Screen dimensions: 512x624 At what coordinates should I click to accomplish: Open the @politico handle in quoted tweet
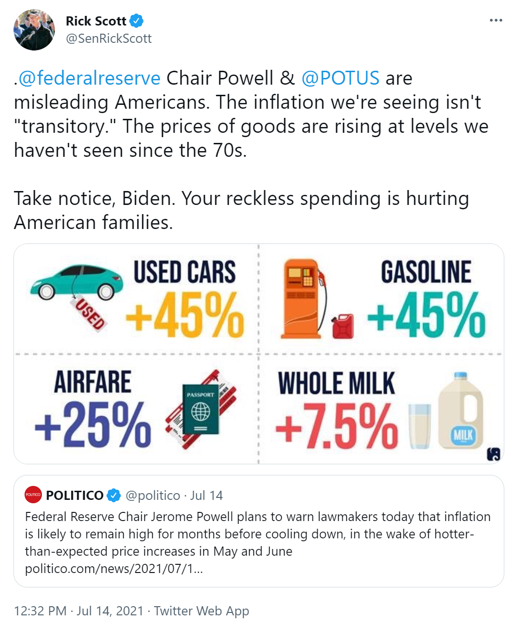tap(153, 496)
